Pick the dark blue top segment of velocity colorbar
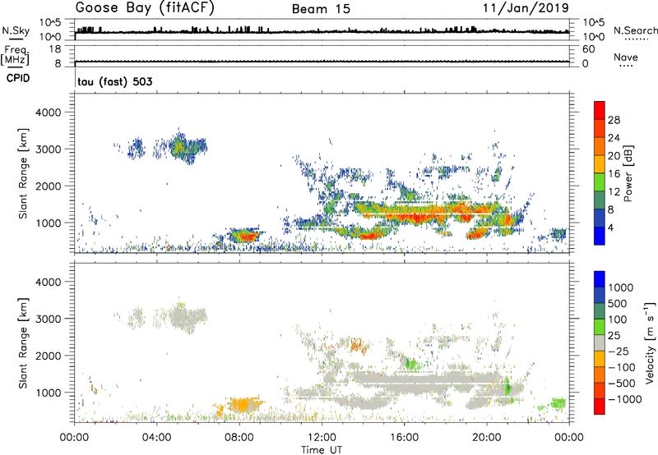This screenshot has height=455, width=658. (x=600, y=279)
